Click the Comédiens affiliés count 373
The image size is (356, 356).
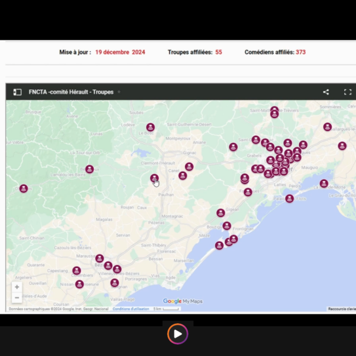[301, 52]
